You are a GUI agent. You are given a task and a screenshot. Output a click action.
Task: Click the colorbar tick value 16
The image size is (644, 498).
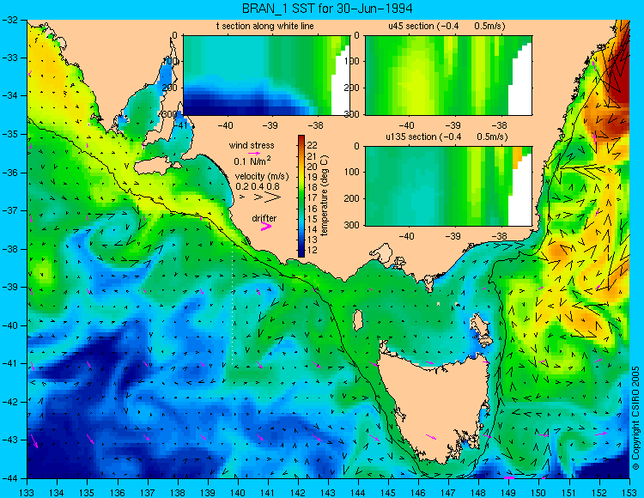[313, 208]
